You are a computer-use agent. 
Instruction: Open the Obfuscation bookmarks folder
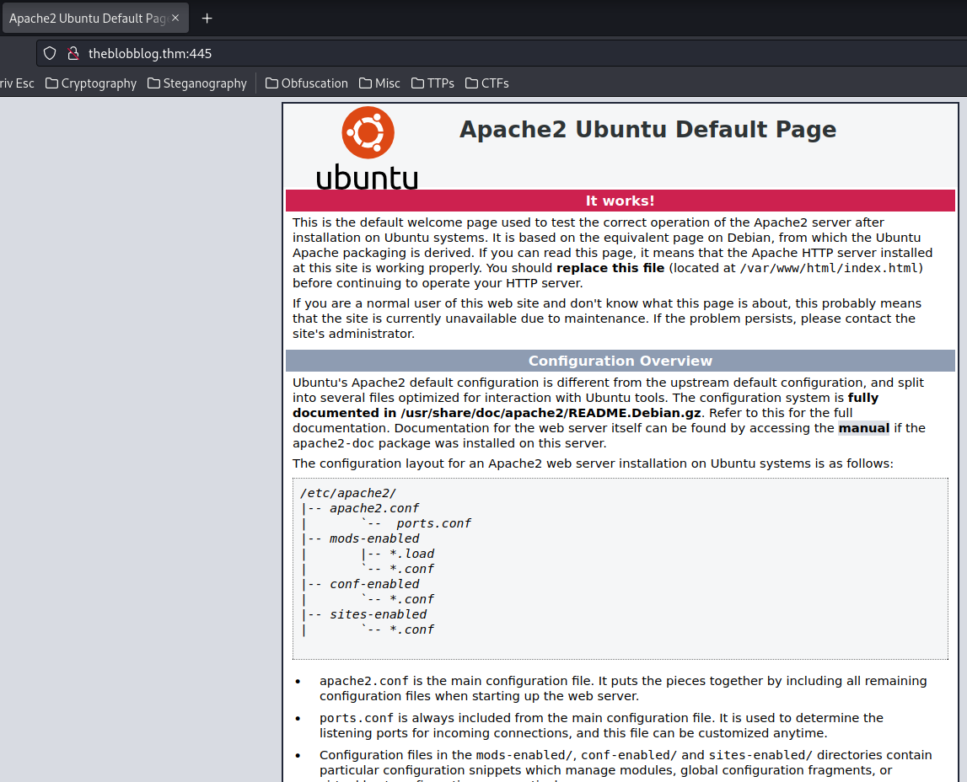[x=307, y=83]
